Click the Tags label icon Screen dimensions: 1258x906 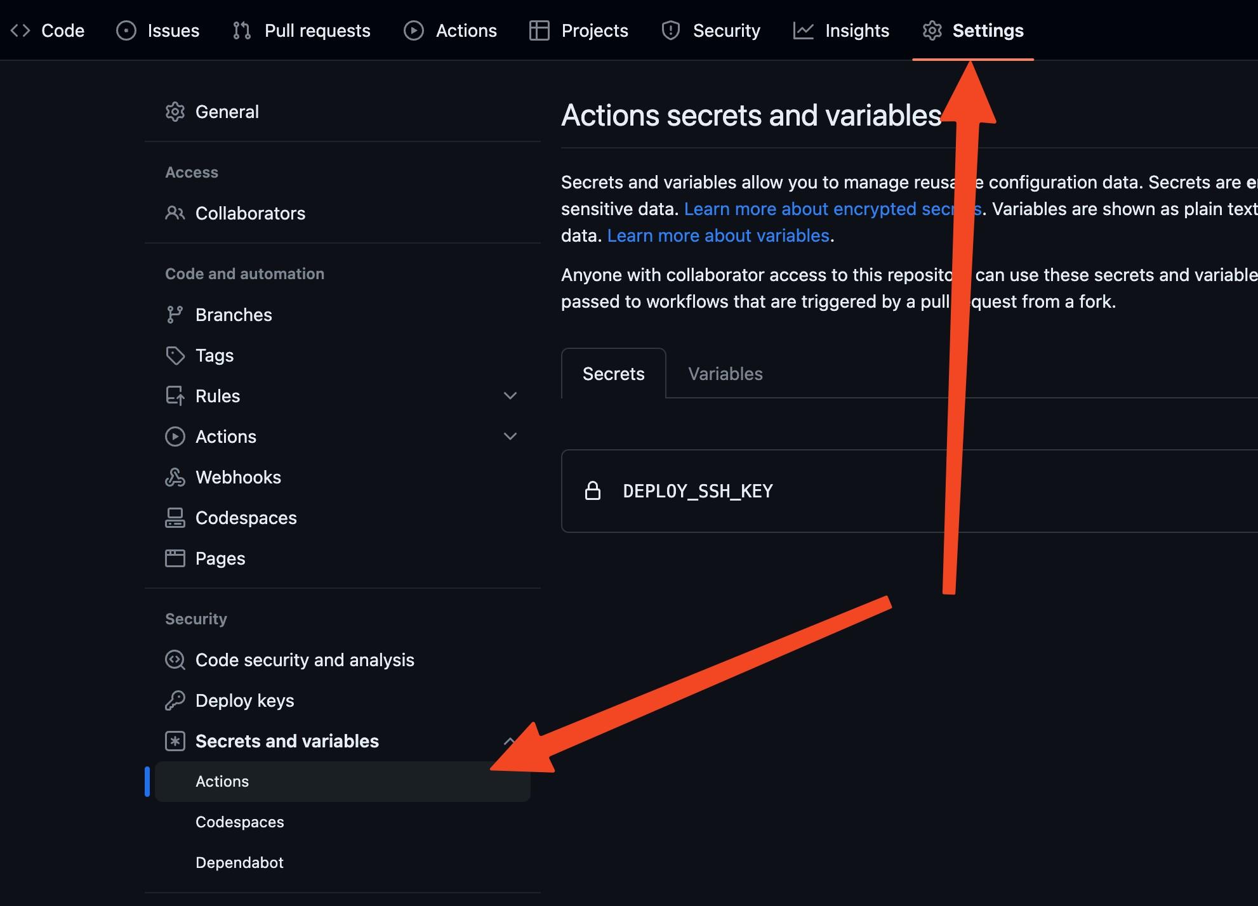pos(175,355)
